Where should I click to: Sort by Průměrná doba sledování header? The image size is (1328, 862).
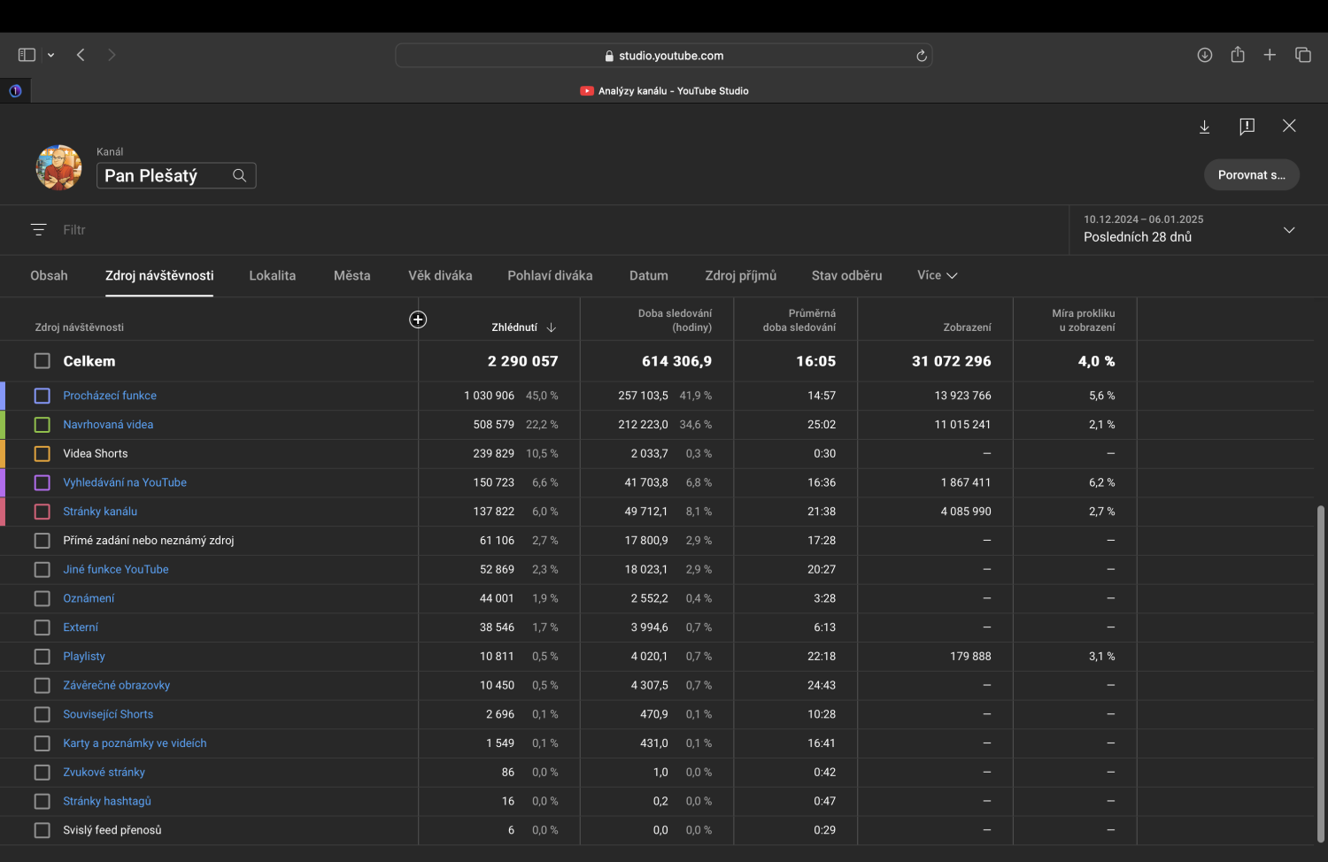(799, 320)
